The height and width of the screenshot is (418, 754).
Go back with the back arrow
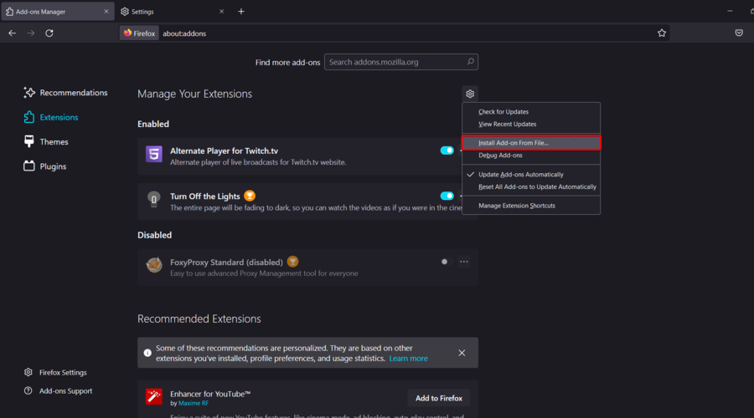point(12,33)
